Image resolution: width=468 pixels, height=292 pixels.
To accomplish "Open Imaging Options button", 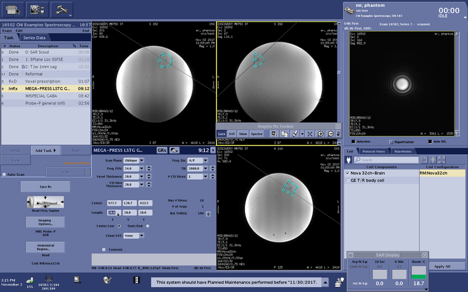I will tap(46, 223).
